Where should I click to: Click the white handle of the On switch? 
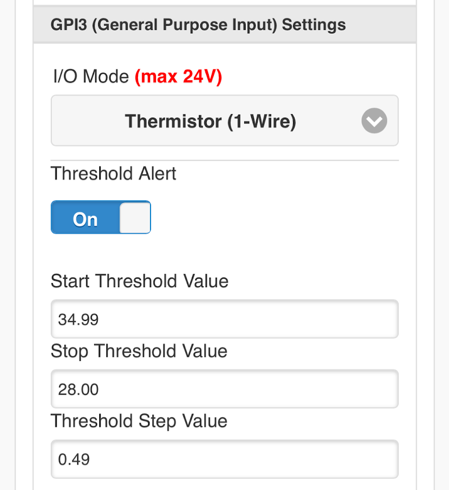pos(135,217)
